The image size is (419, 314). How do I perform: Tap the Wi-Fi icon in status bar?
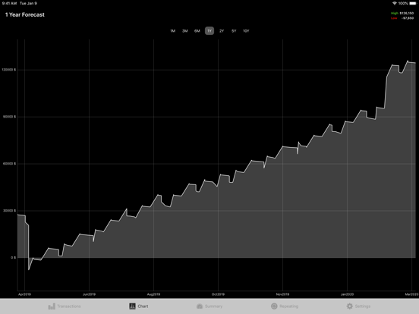pos(395,4)
